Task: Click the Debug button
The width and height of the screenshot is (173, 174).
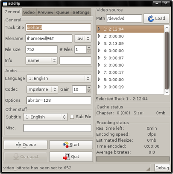Action: [162, 168]
